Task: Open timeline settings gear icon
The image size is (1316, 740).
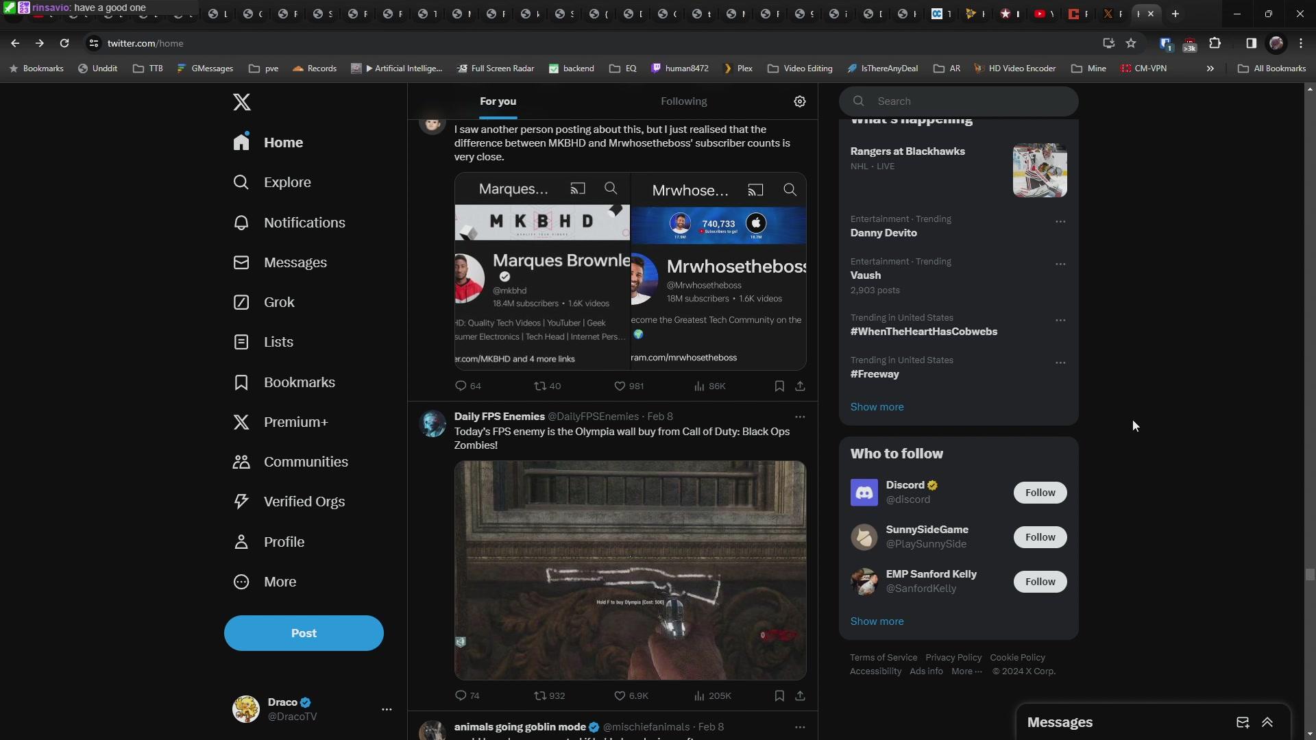Action: click(x=800, y=101)
